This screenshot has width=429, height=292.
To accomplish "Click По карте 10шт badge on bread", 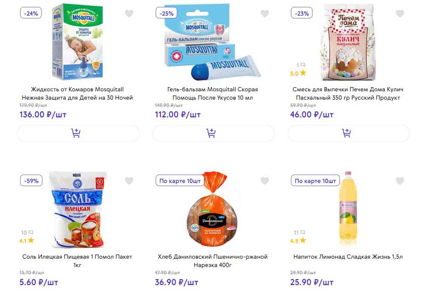I will tap(180, 181).
